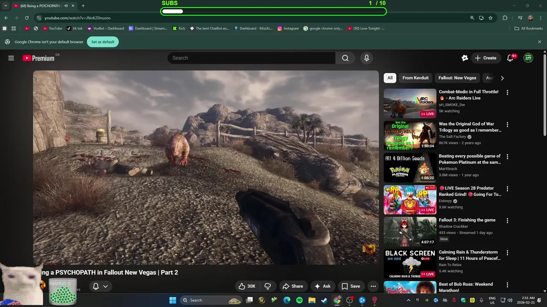This screenshot has height=307, width=547.
Task: Open Steam from the taskbar
Action: 324,300
